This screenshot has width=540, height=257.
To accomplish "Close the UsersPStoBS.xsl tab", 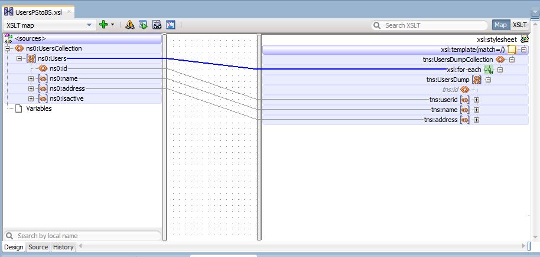I will click(x=69, y=12).
